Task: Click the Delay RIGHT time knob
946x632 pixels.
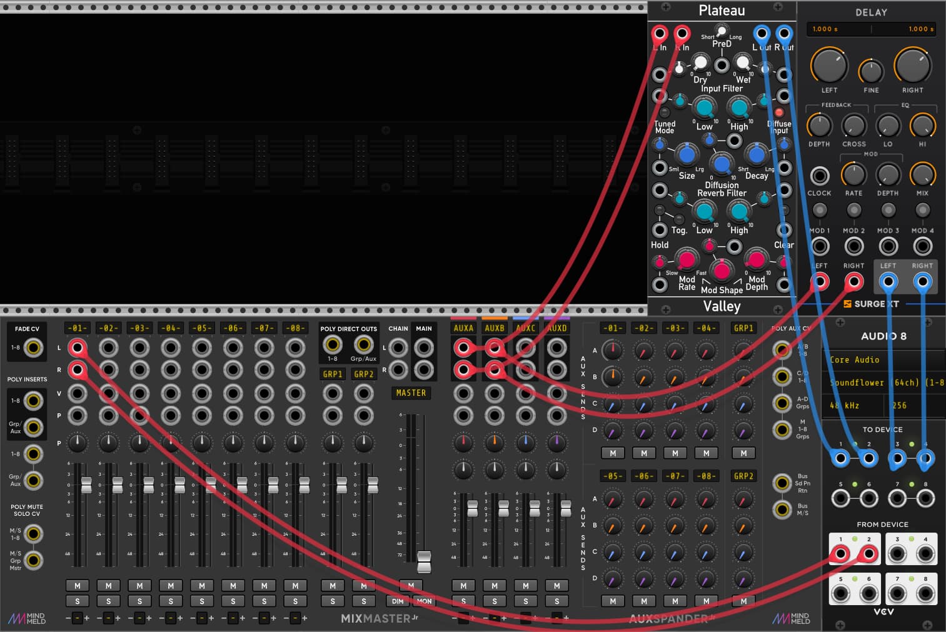Action: click(913, 66)
